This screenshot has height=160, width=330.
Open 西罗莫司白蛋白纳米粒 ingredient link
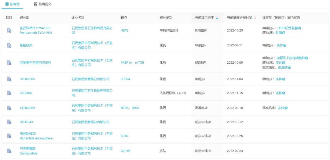35,62
